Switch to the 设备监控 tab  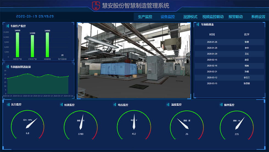coord(167,17)
